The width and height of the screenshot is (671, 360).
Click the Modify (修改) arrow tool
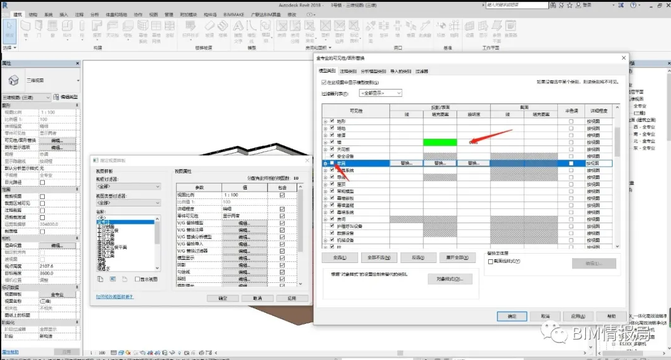coord(9,30)
